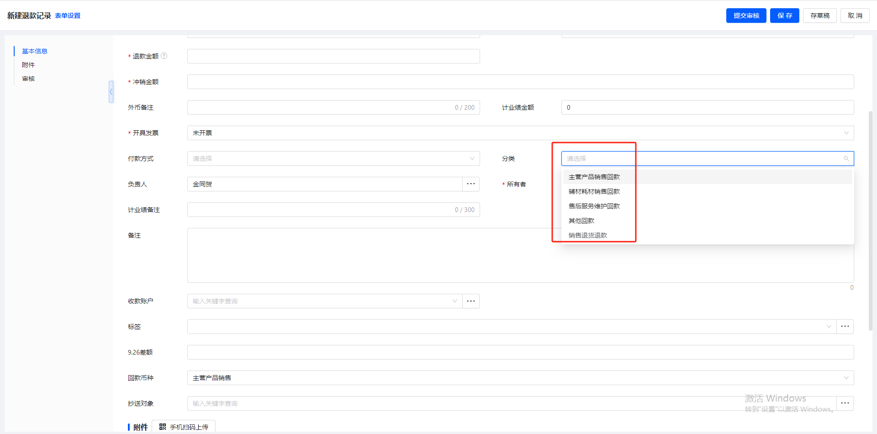Go to 基本信息 section
The image size is (877, 434).
pyautogui.click(x=35, y=51)
